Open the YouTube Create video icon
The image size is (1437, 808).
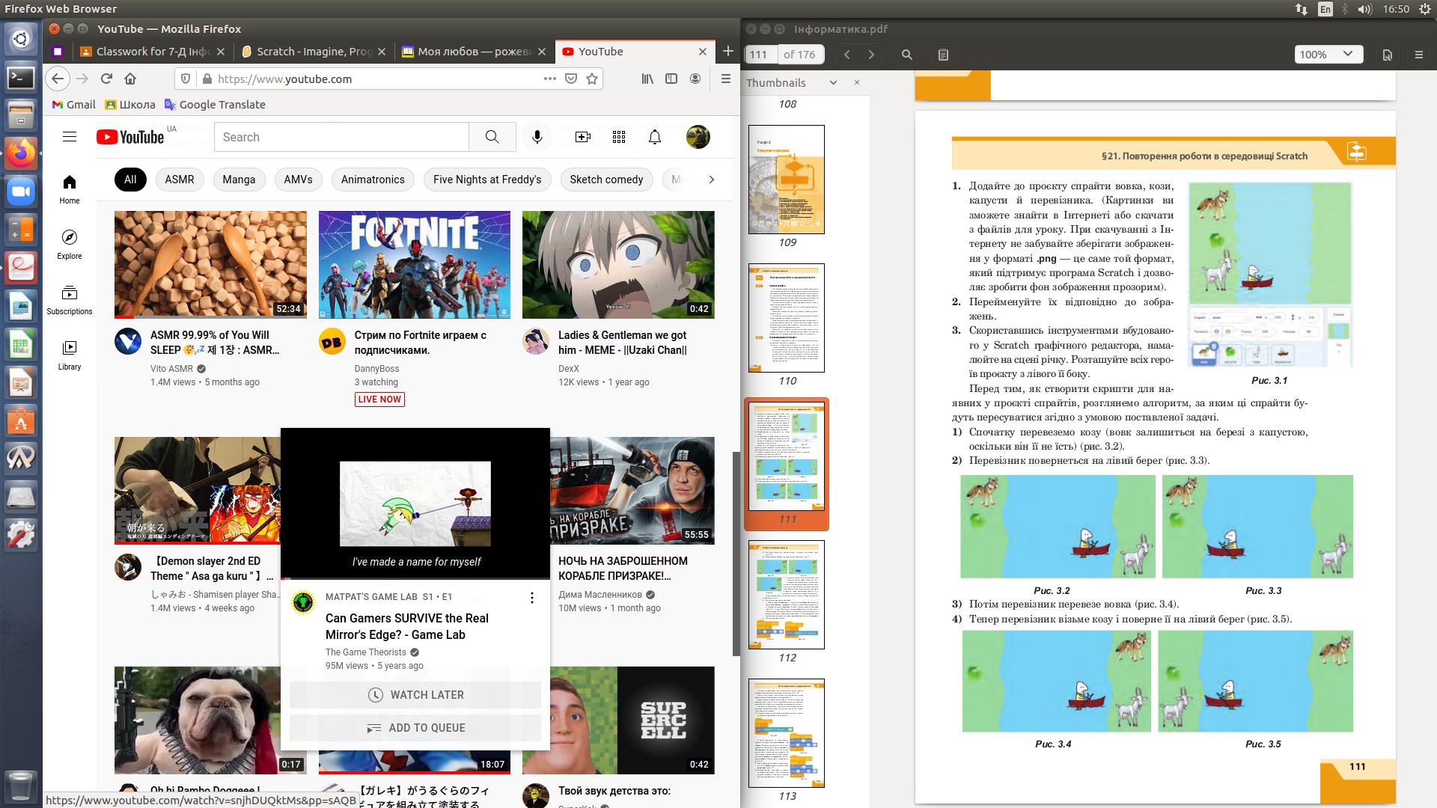pyautogui.click(x=582, y=137)
